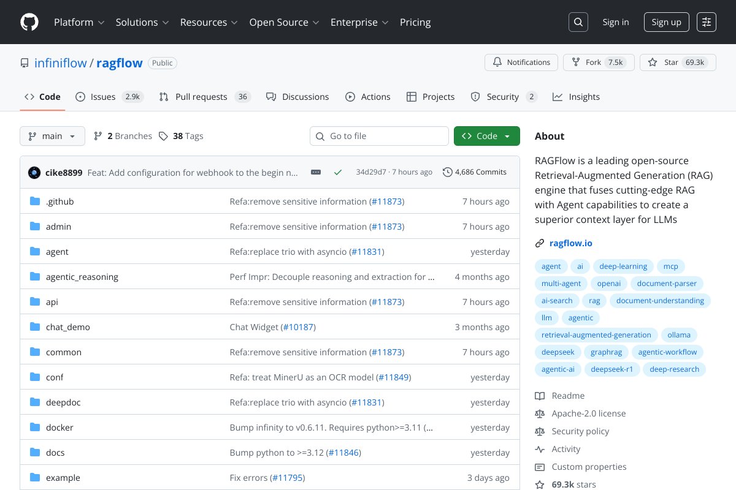The width and height of the screenshot is (736, 490).
Task: Open commit history clock icon
Action: pyautogui.click(x=448, y=172)
